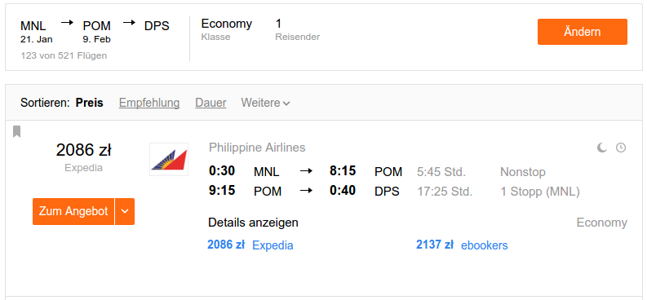Click the Zum Angebot button
Image resolution: width=647 pixels, height=300 pixels.
(x=73, y=211)
